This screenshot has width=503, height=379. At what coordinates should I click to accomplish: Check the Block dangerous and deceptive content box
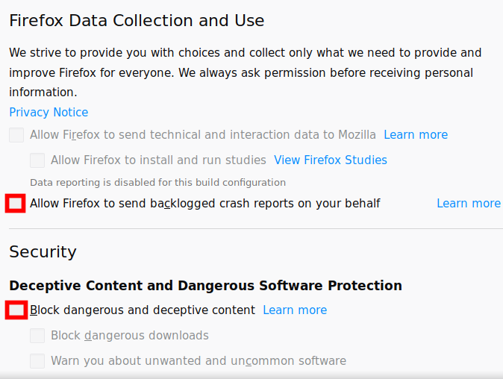pos(16,310)
